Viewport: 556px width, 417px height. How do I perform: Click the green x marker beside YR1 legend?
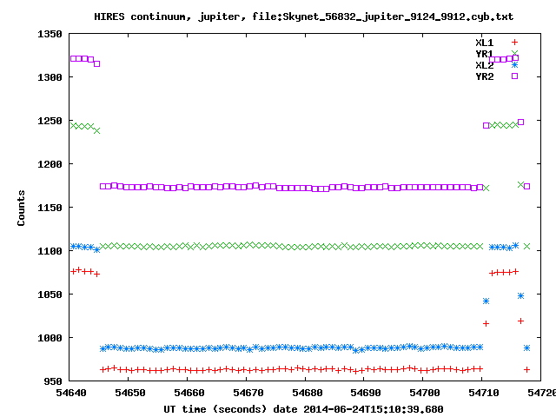[x=514, y=53]
